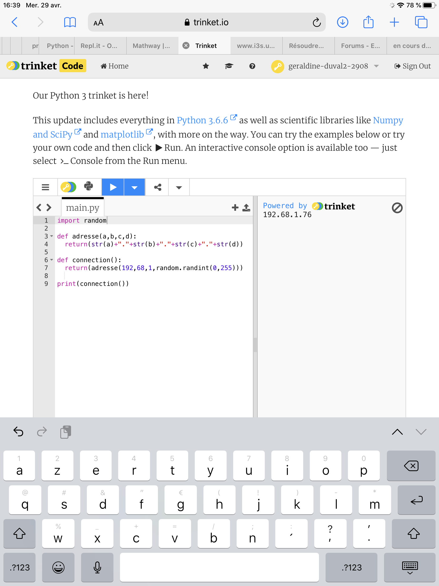Add a new file with plus icon
Image resolution: width=439 pixels, height=586 pixels.
[235, 207]
